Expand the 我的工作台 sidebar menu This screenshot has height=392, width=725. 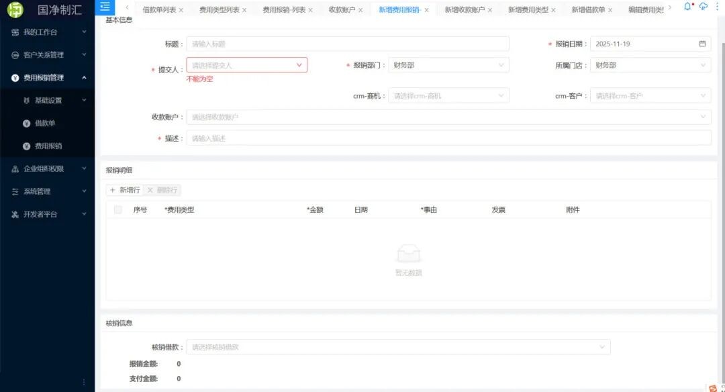pos(46,32)
